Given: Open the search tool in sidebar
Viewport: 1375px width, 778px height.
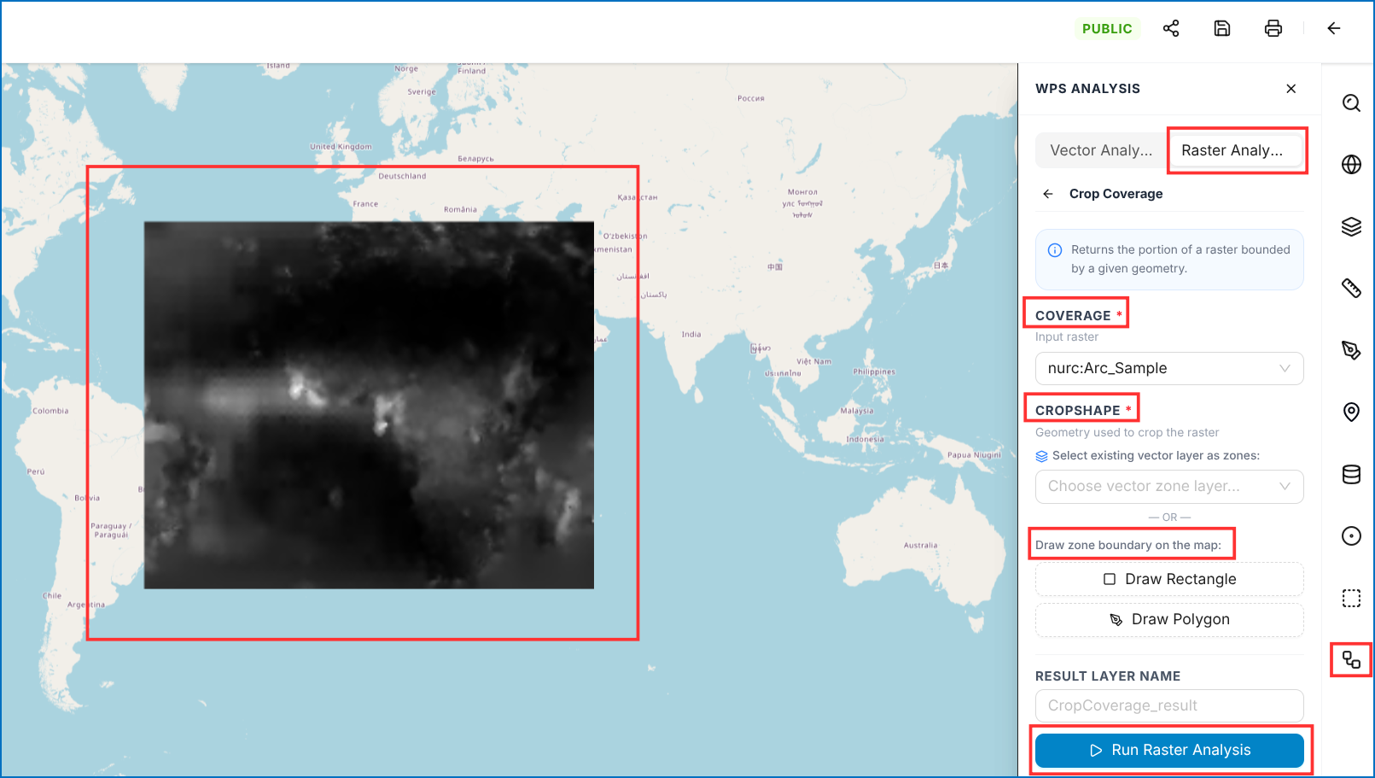Looking at the screenshot, I should point(1351,103).
